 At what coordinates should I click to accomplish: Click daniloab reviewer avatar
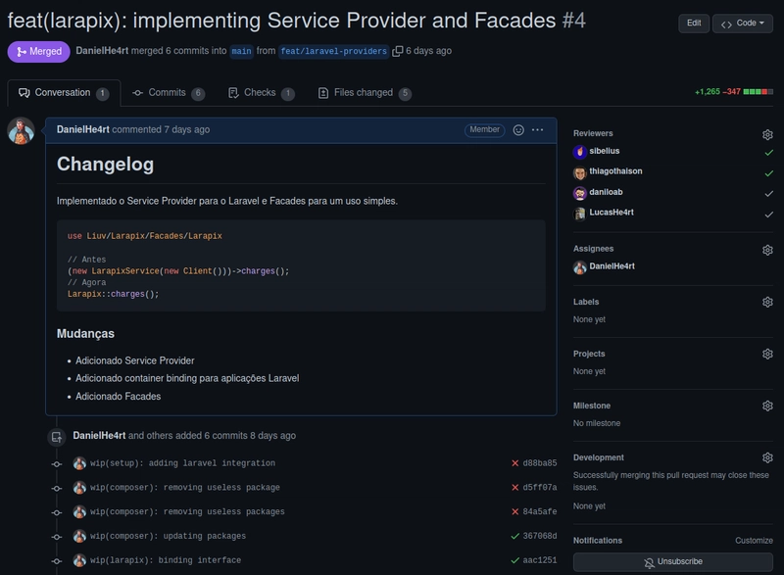point(580,193)
